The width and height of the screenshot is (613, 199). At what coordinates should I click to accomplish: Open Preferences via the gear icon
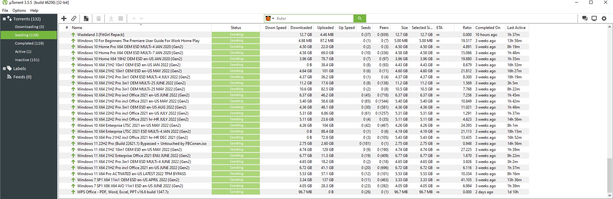point(604,18)
